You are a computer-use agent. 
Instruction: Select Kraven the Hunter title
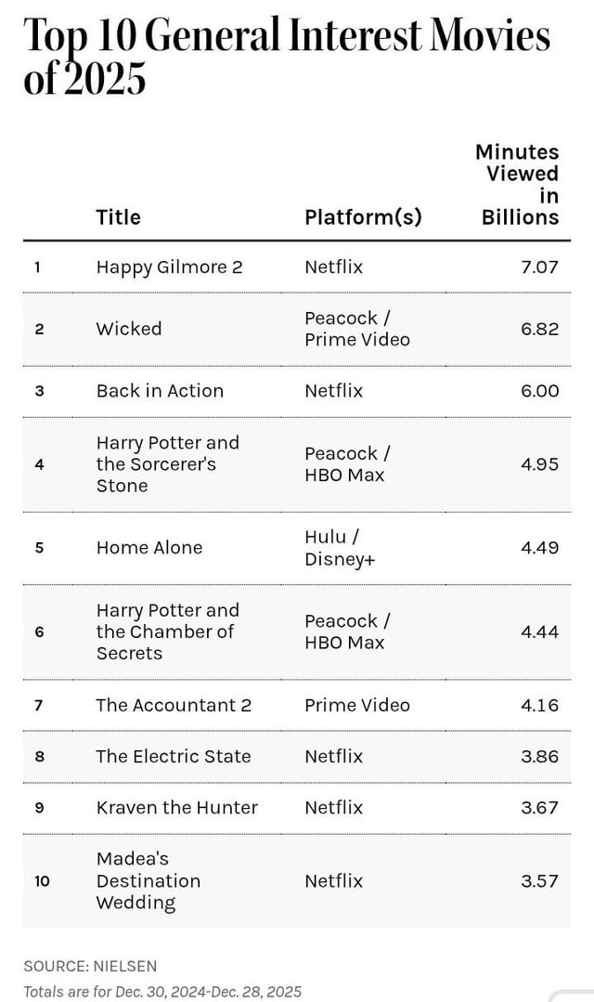click(177, 808)
